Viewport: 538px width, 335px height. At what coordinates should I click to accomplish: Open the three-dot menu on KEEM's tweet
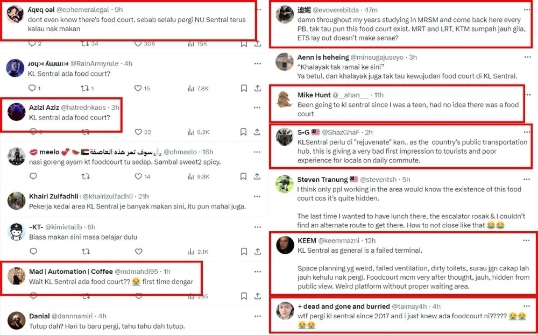click(527, 240)
